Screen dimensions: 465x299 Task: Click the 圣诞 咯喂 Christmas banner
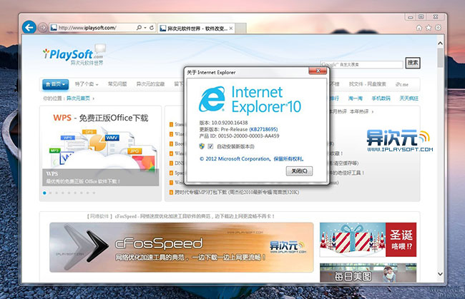point(368,240)
